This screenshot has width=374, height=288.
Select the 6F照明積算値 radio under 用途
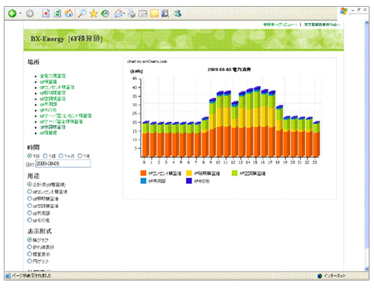[29, 198]
